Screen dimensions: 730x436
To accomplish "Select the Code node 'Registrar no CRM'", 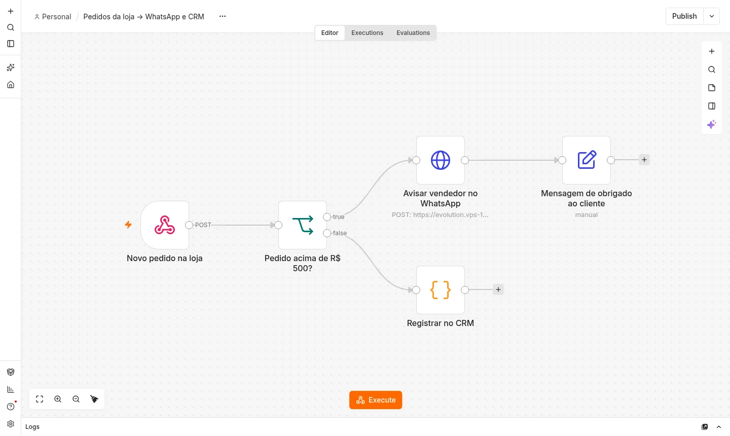I will (441, 290).
